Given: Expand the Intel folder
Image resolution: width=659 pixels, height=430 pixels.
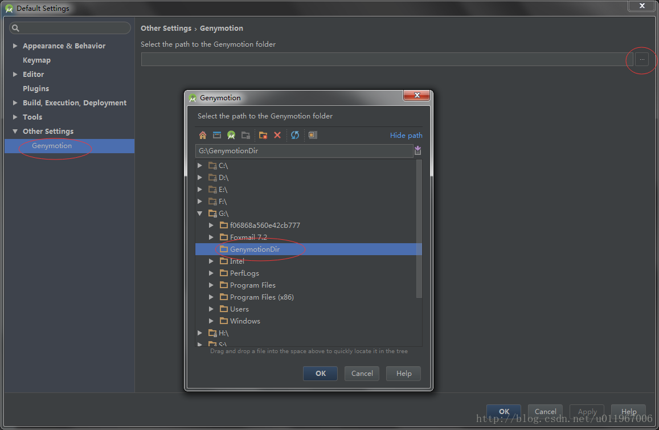Looking at the screenshot, I should coord(211,261).
